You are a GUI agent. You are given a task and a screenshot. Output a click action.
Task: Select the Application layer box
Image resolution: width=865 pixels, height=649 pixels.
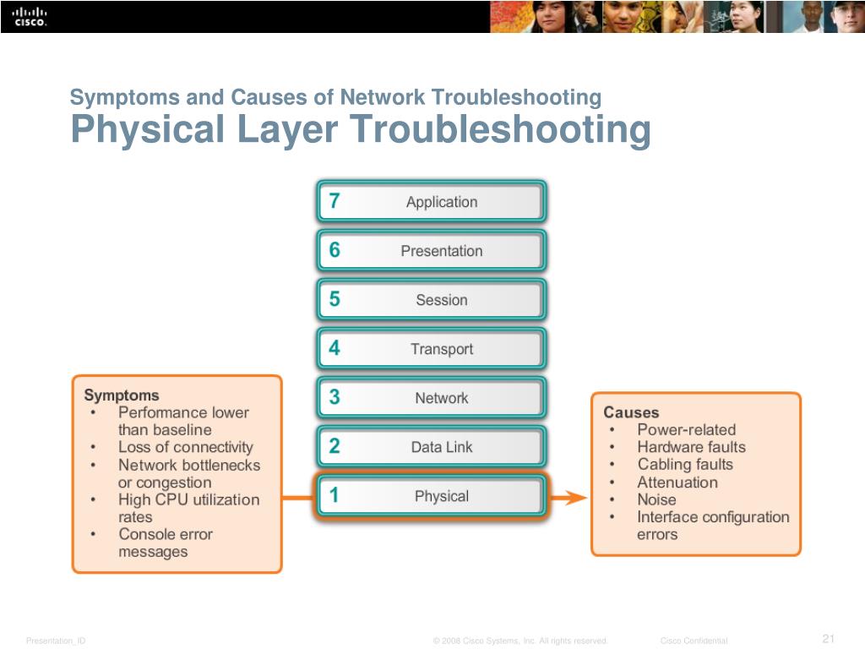(x=432, y=201)
